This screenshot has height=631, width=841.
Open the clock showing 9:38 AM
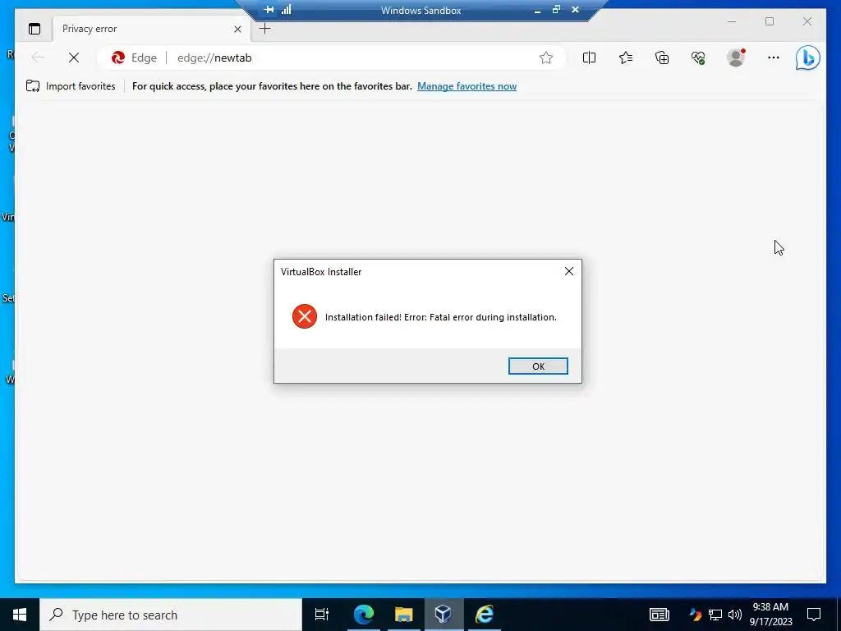tap(770, 615)
